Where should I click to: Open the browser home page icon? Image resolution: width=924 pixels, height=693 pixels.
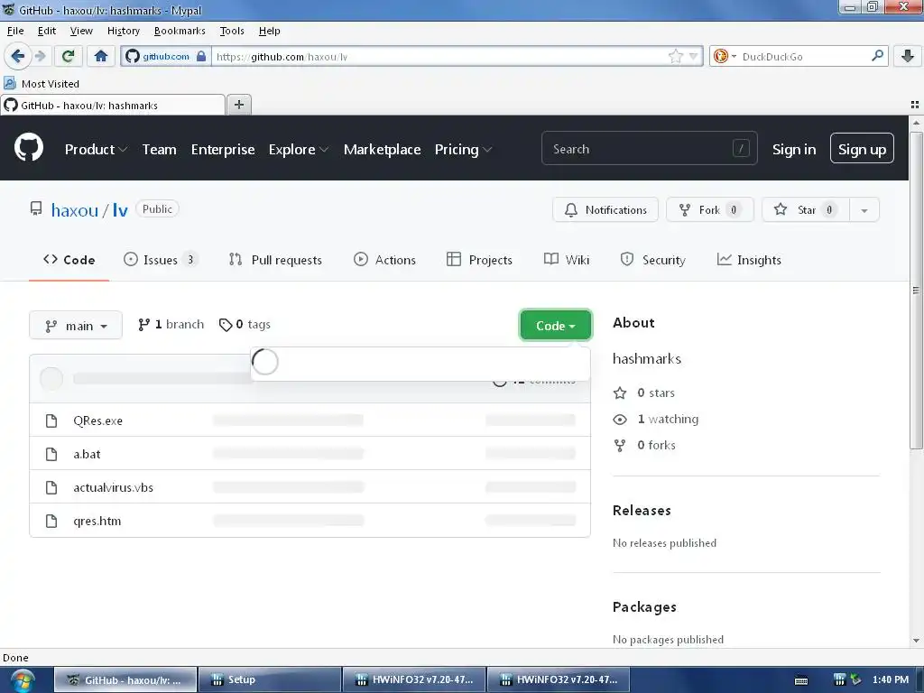click(x=101, y=57)
